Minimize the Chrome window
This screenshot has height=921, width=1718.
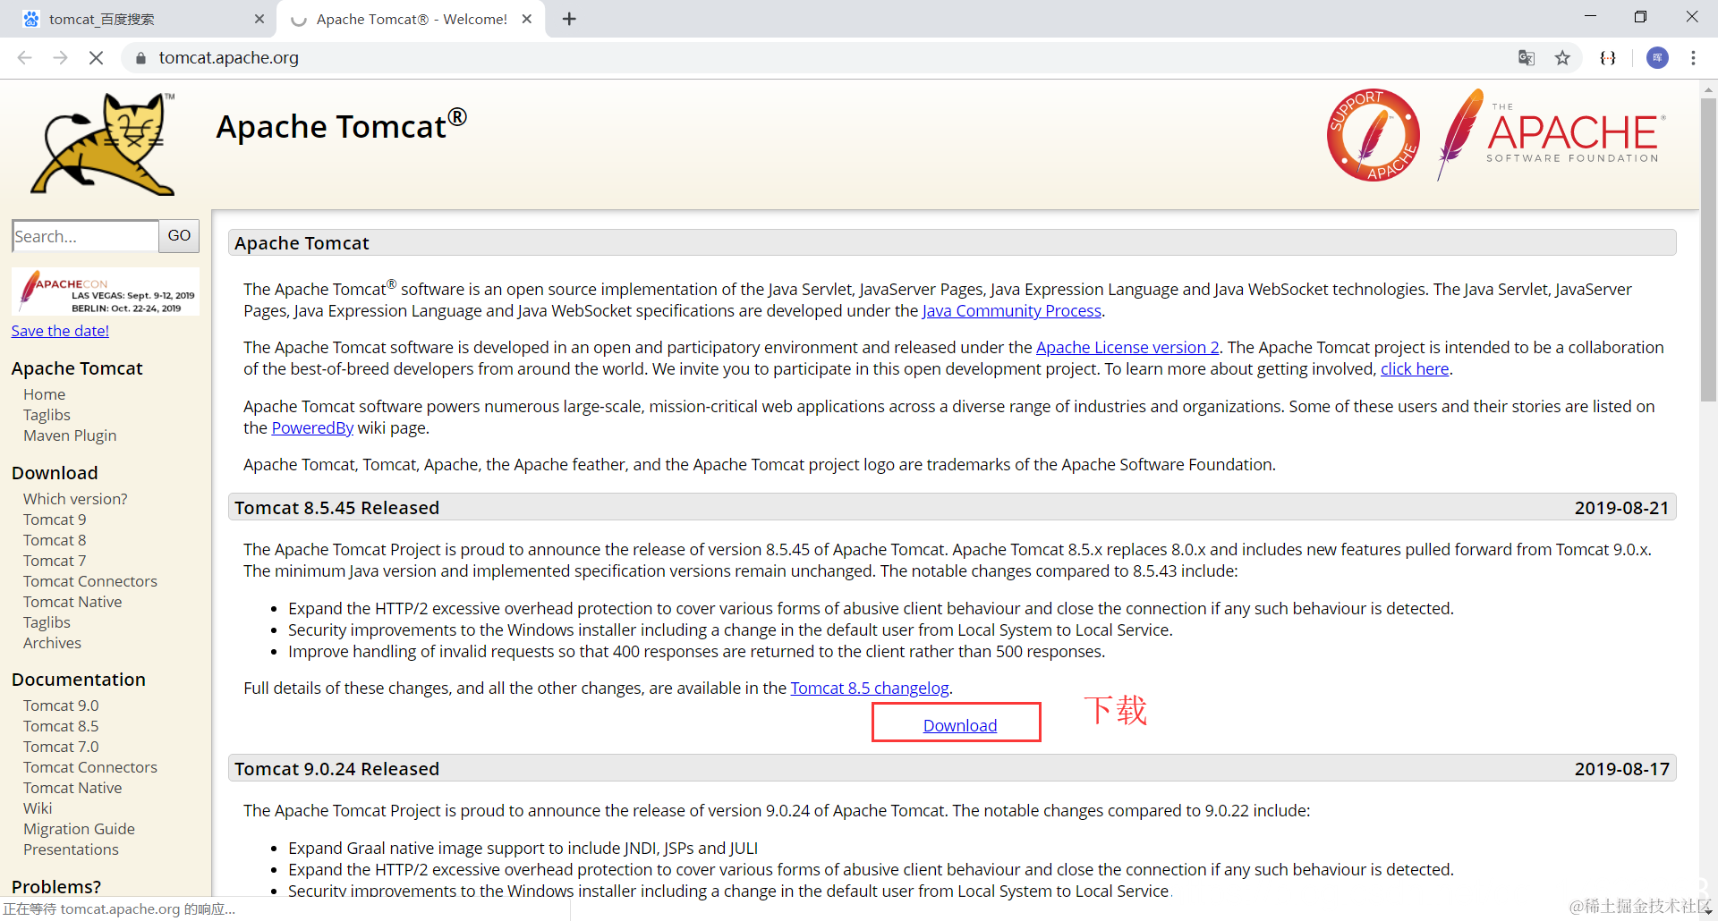tap(1590, 16)
